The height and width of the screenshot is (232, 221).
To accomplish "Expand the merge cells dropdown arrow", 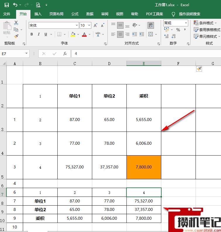I will 156,34.
